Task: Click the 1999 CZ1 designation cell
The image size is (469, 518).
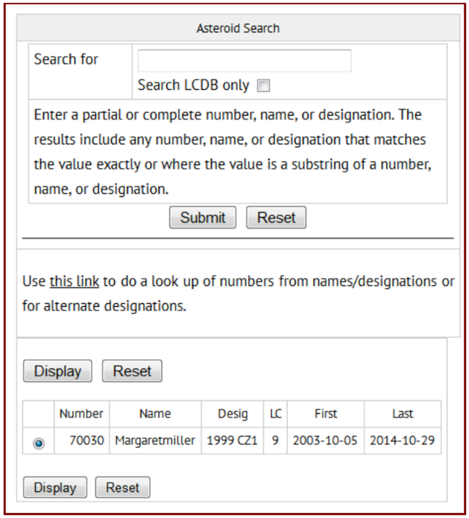Action: click(233, 441)
